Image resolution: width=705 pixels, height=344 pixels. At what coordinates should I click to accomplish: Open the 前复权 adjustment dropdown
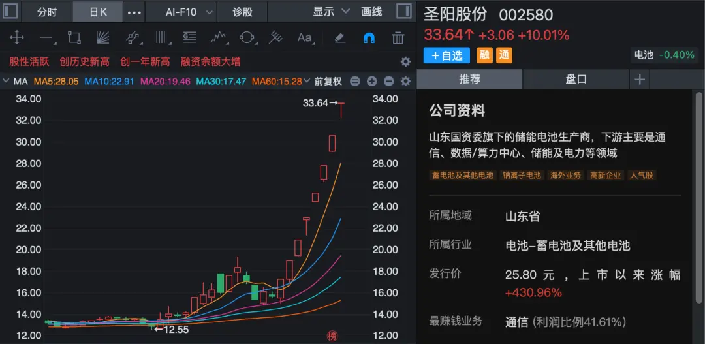click(328, 82)
